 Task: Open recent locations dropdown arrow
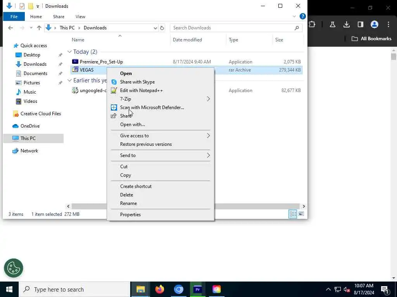(31, 28)
